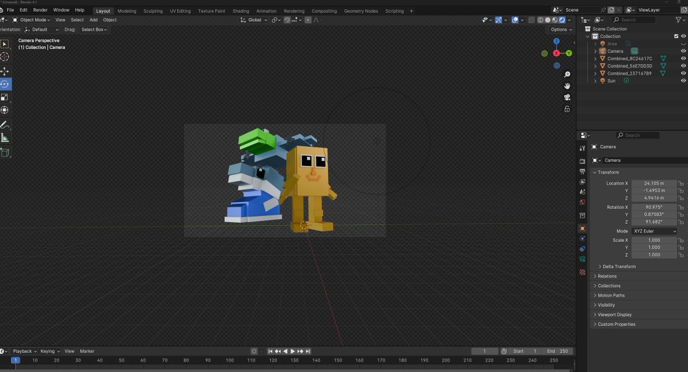Click the viewport zoom magnifier icon
The image size is (688, 372).
tap(567, 74)
